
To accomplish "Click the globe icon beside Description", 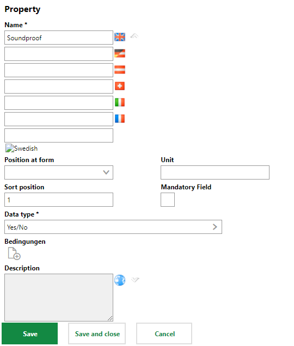I will pos(120,280).
